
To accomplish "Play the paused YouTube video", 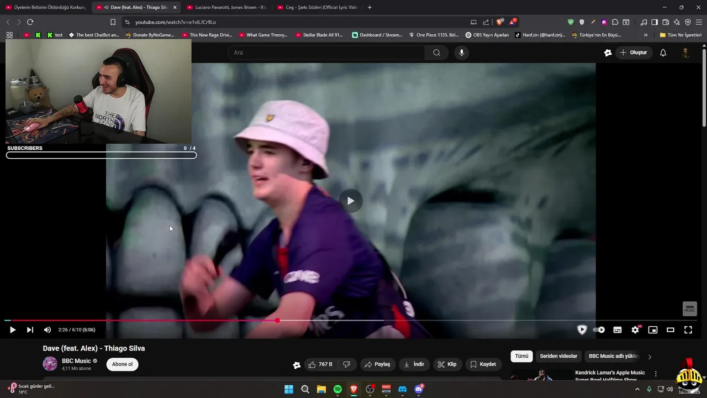I will 12,330.
